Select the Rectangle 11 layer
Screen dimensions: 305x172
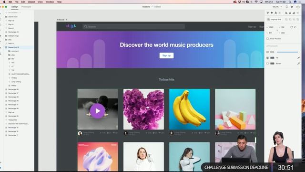coord(13,135)
